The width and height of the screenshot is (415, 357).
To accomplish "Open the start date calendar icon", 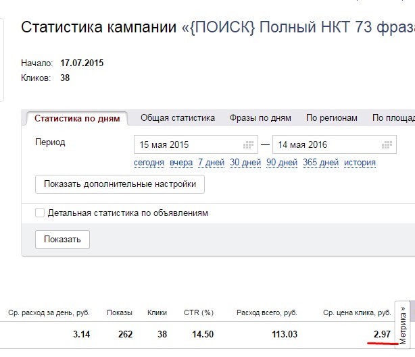I will tap(249, 144).
